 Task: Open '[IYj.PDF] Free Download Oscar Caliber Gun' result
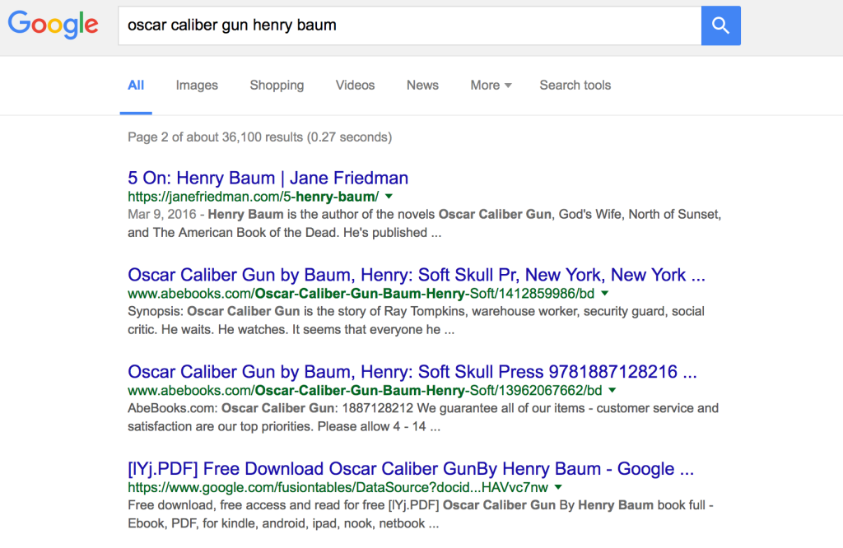pyautogui.click(x=411, y=468)
